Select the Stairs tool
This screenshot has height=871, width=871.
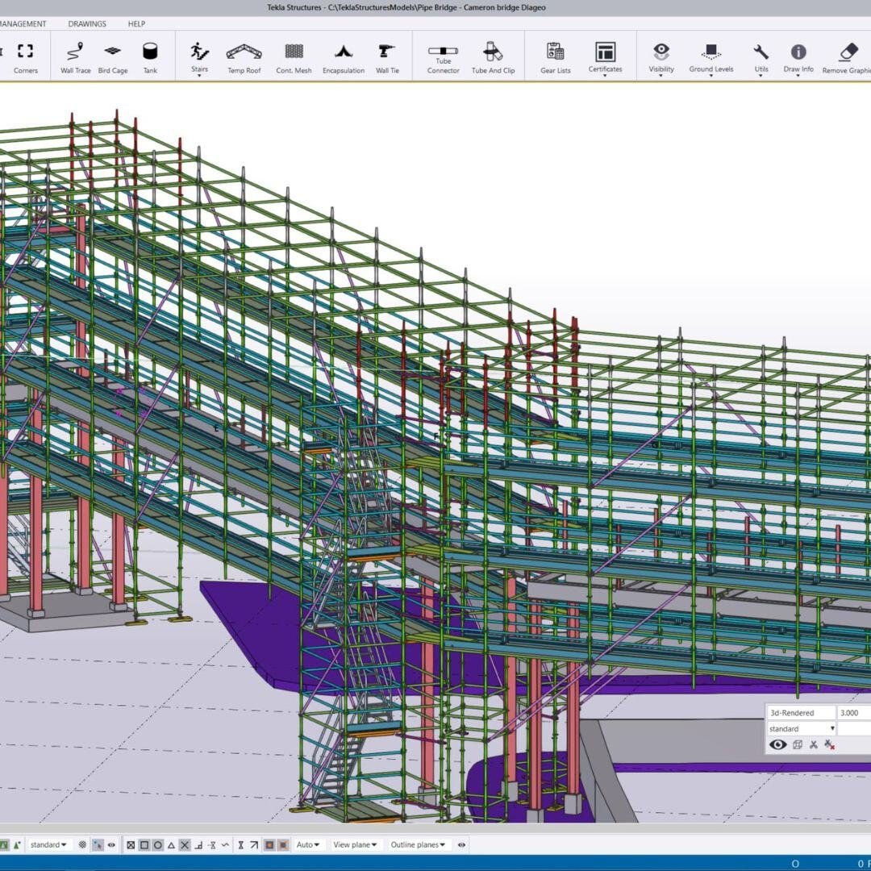(199, 56)
